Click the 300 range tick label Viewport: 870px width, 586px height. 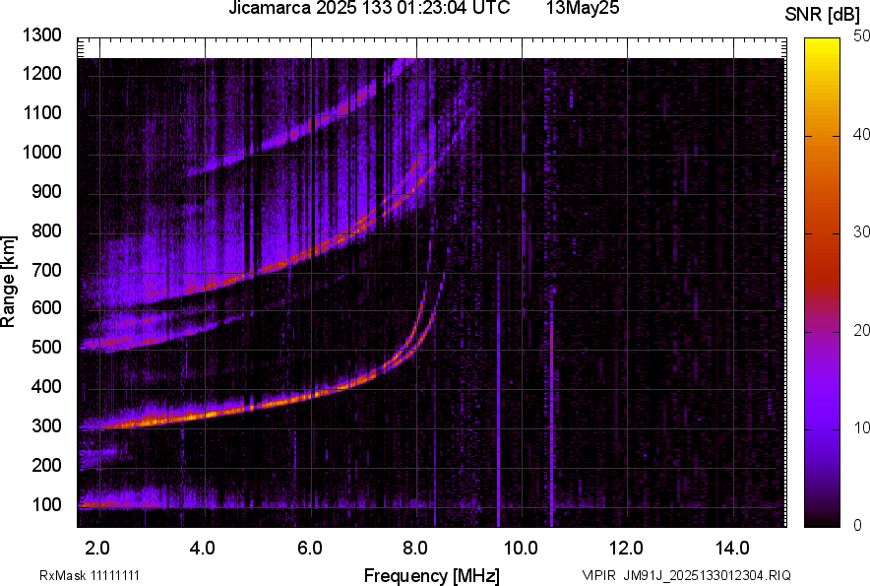tap(46, 425)
